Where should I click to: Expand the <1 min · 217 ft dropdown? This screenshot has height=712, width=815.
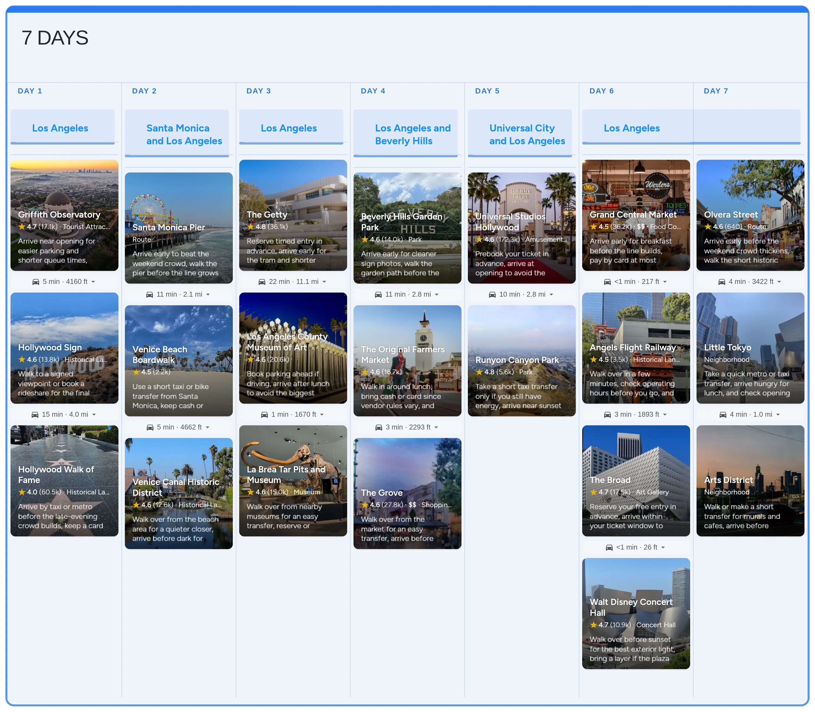(x=665, y=282)
